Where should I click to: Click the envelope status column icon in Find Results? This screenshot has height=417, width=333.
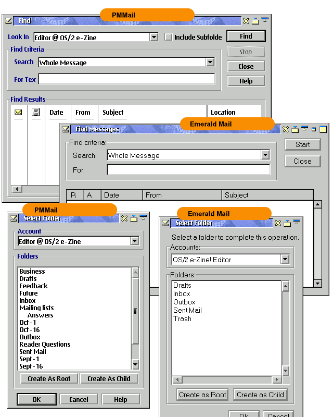click(18, 112)
